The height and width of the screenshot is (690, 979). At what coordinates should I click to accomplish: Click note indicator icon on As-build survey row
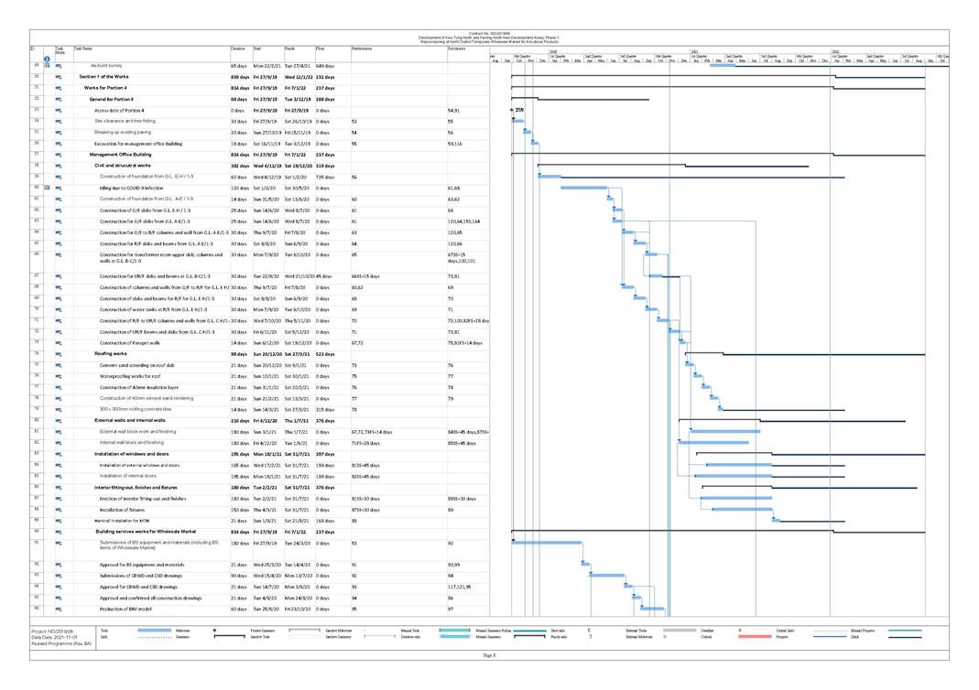click(x=46, y=66)
